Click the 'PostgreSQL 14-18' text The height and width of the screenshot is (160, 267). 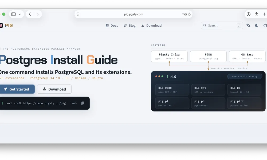45,78
